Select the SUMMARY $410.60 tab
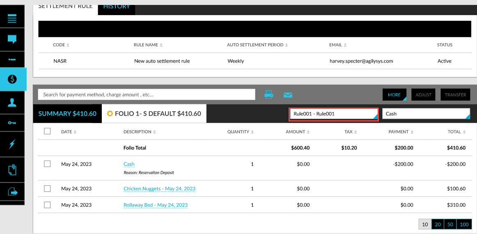The width and height of the screenshot is (477, 234). 67,114
